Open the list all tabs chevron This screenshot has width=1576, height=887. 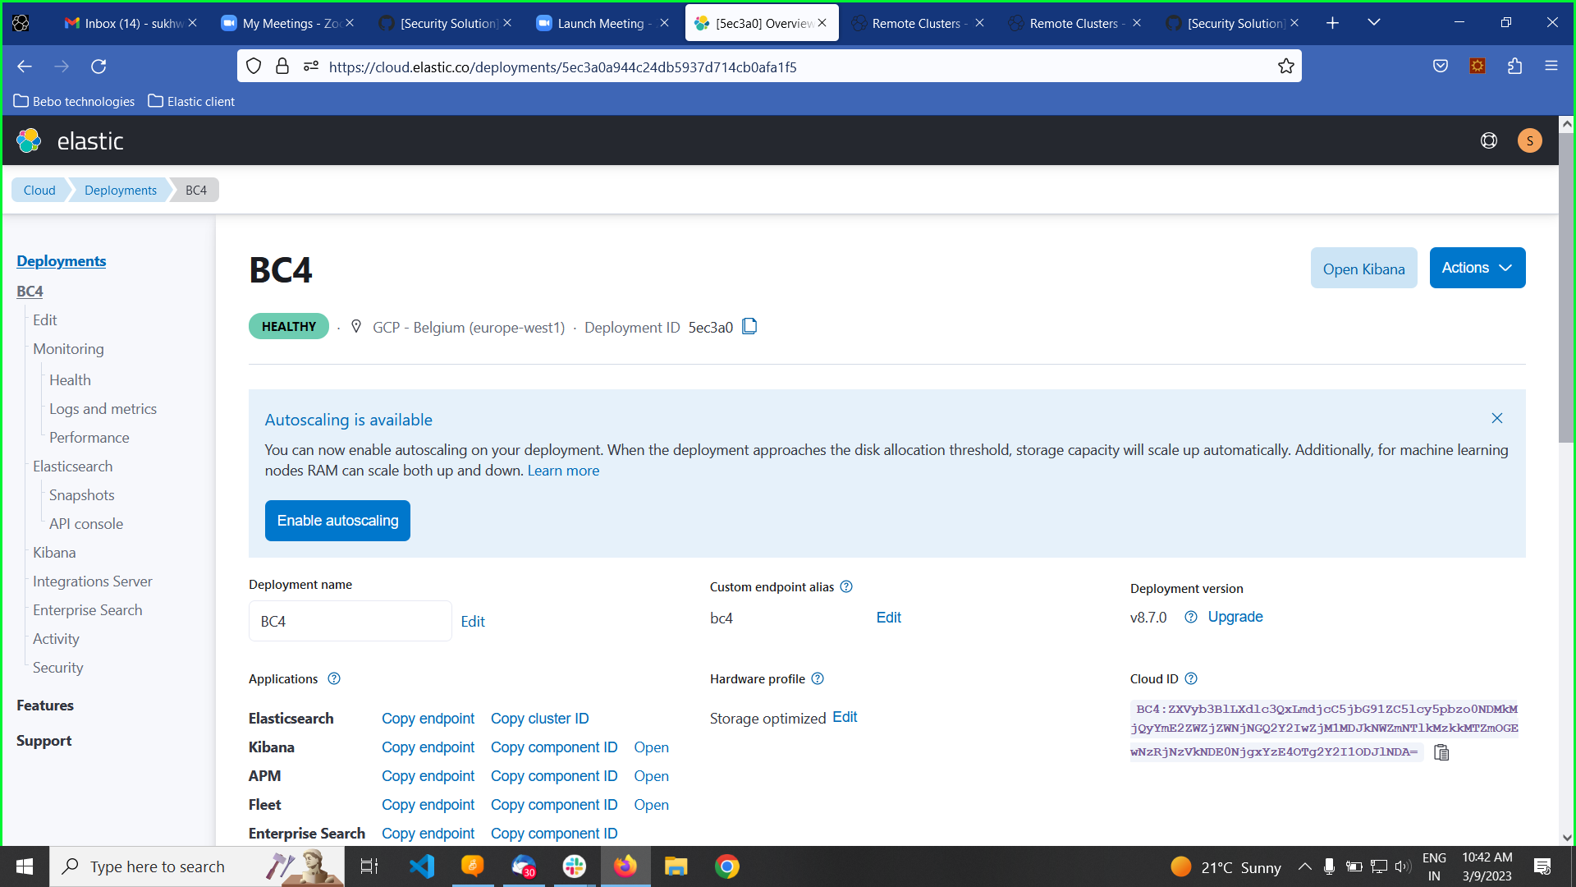pos(1373,22)
